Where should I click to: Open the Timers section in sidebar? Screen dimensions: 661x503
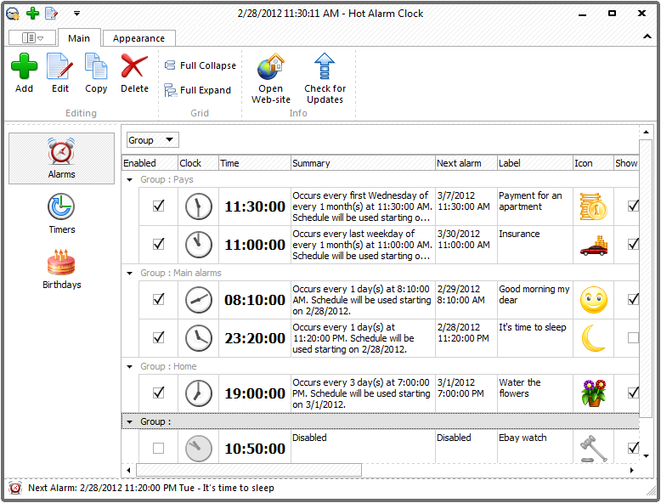61,213
